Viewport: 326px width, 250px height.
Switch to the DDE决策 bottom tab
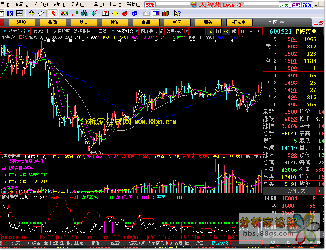(x=13, y=243)
